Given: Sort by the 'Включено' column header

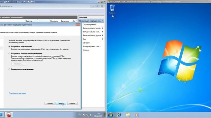Looking at the screenshot, I should tap(65, 21).
